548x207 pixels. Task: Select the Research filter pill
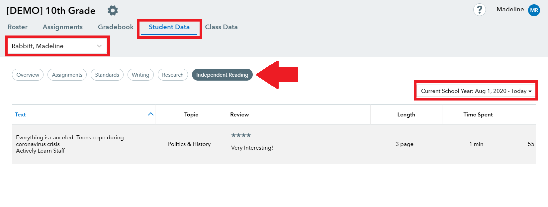coord(173,75)
